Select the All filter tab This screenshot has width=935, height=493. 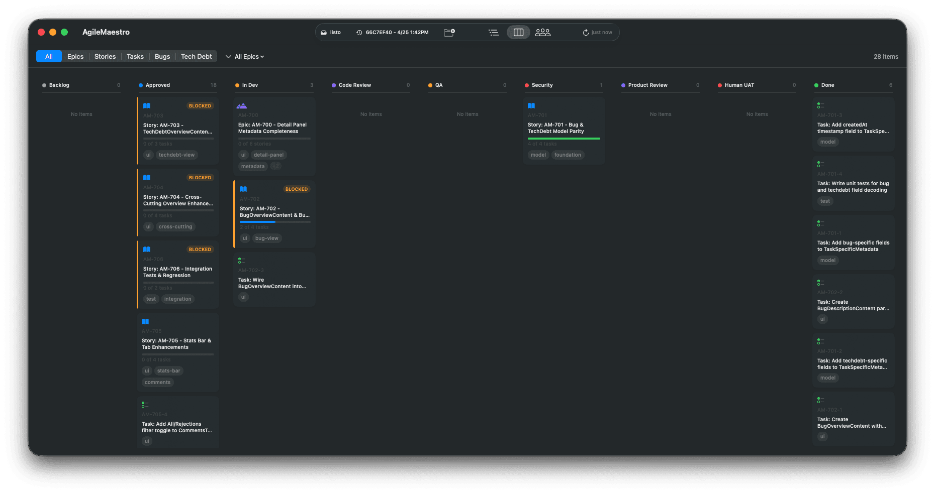click(49, 56)
